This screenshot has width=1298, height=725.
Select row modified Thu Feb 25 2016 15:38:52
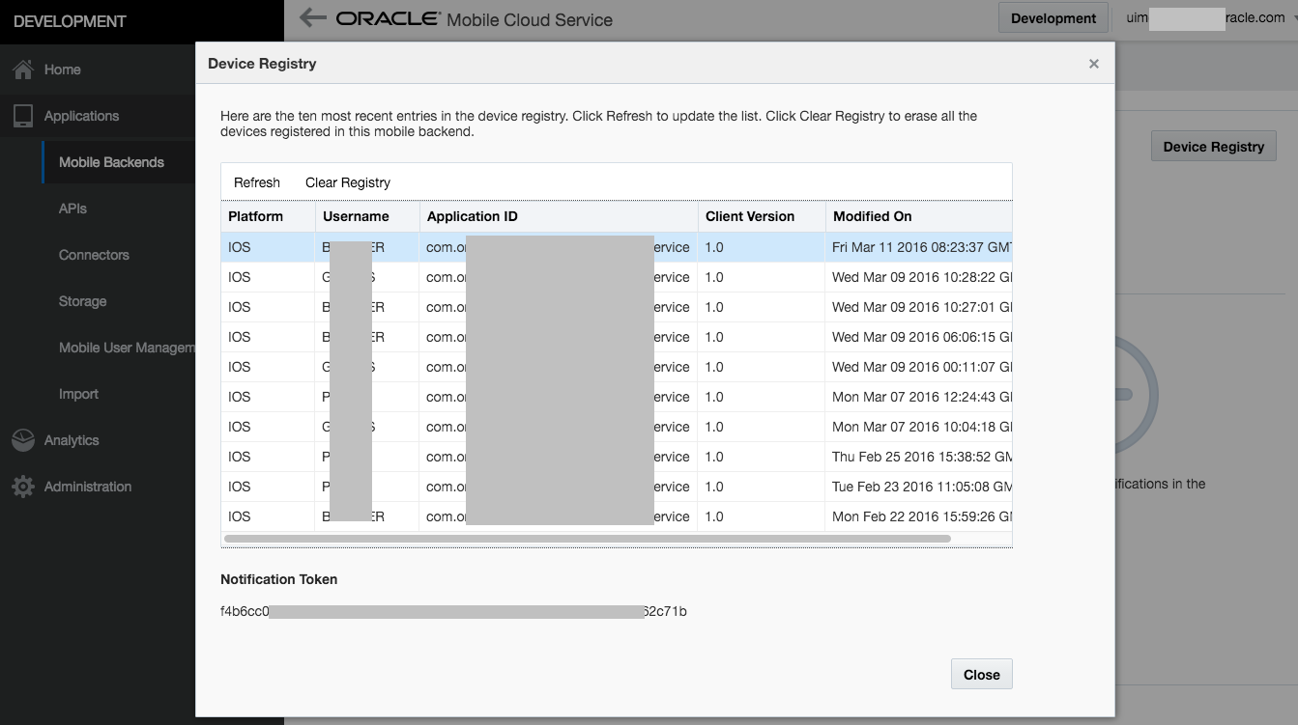pos(617,457)
